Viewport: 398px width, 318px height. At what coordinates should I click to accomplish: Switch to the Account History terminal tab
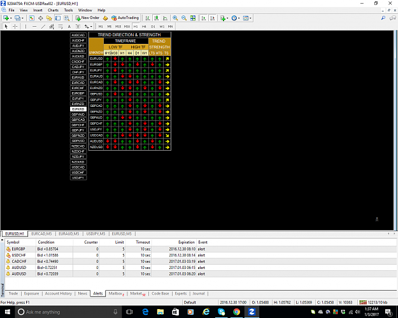59,293
